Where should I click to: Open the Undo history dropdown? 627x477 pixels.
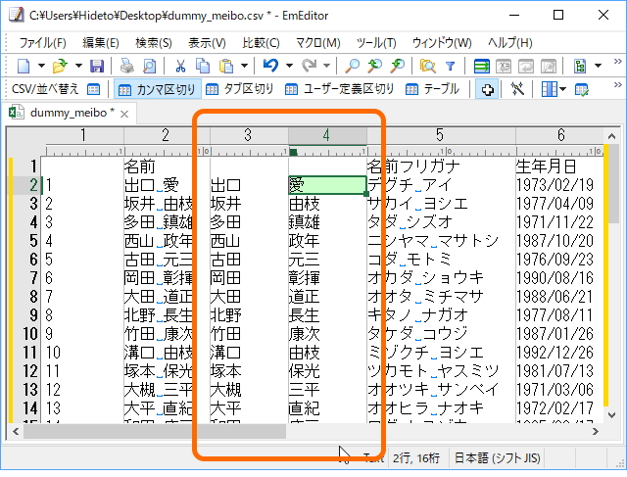pos(289,66)
